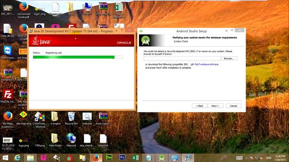Screen dimensions: 289x162
Task: Click the JDK path input field
Action: (182, 58)
